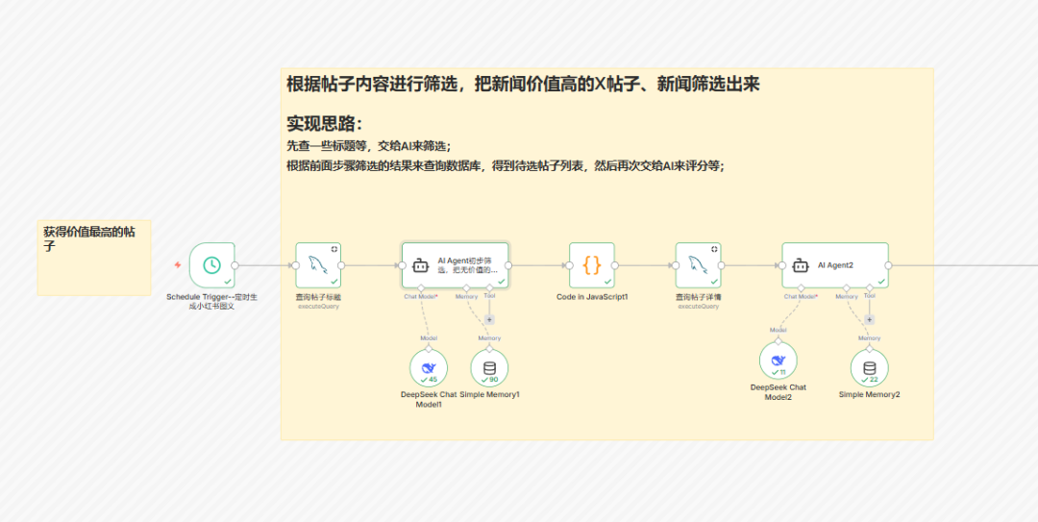Screen dimensions: 1038x522
Task: Click Memory connector of AI Agent2
Action: click(x=847, y=288)
